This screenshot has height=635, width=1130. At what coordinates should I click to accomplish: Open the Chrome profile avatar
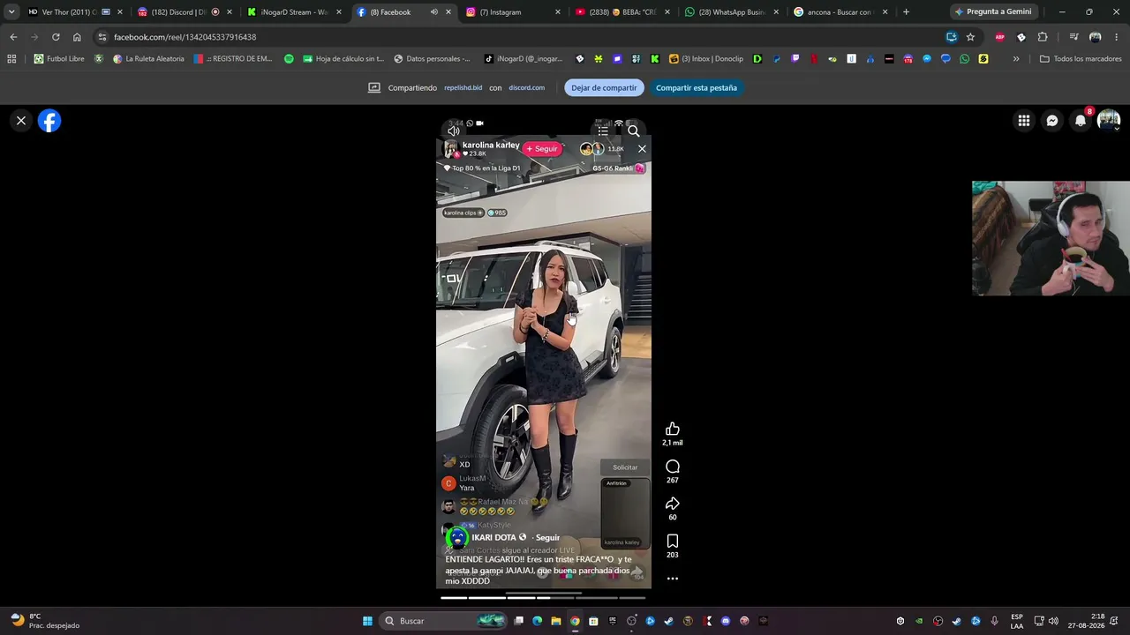[1096, 37]
